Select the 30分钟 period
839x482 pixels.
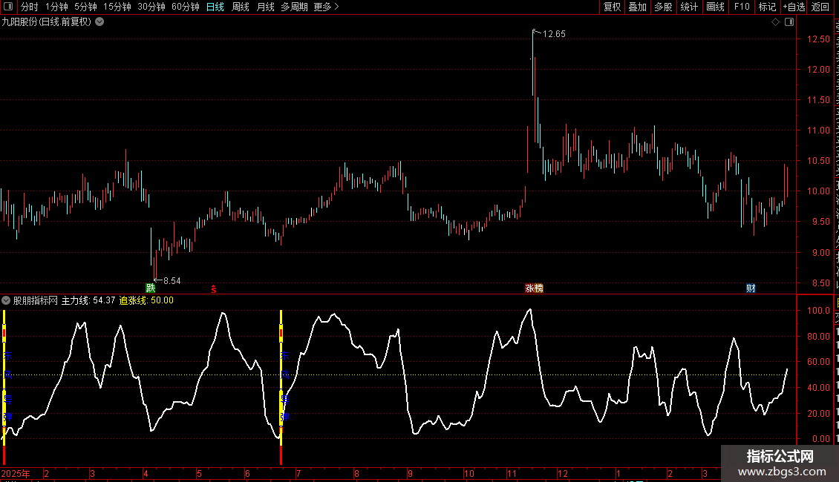[151, 7]
